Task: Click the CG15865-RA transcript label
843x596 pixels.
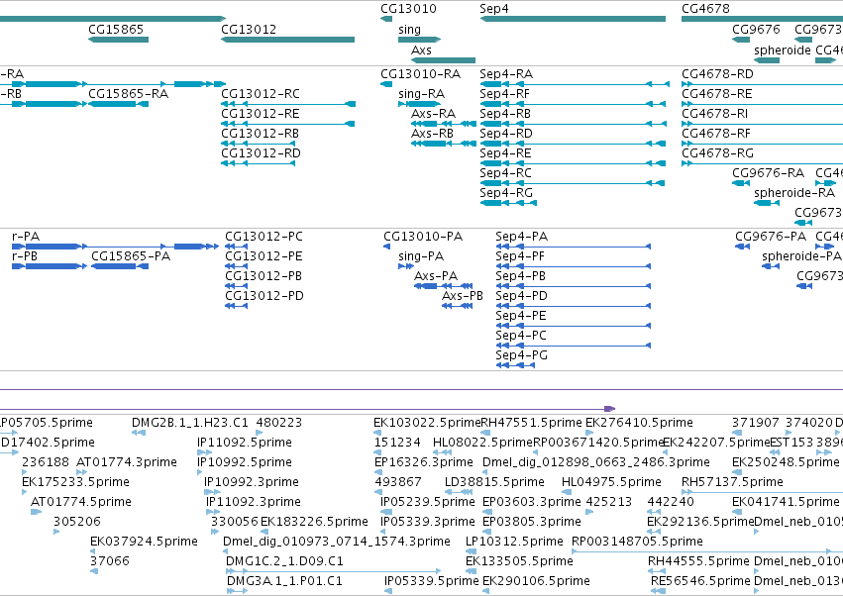Action: click(129, 93)
